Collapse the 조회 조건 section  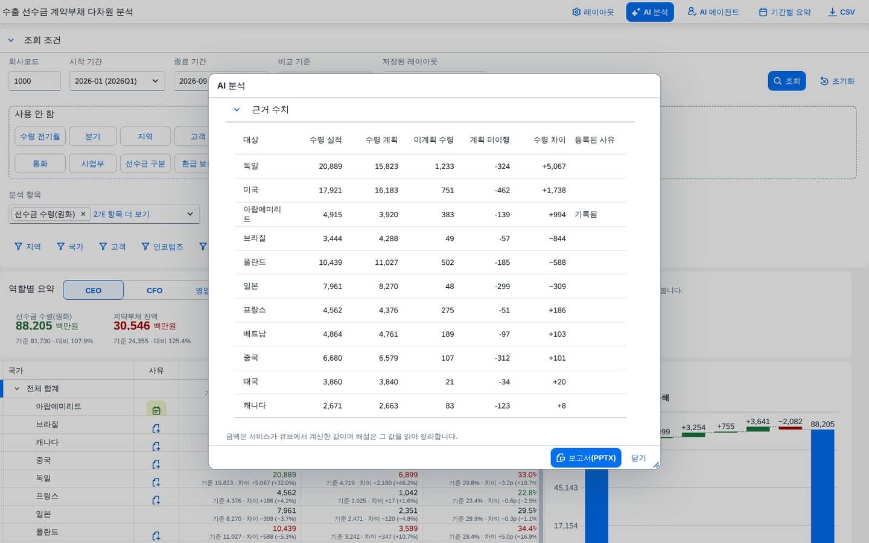click(x=11, y=40)
